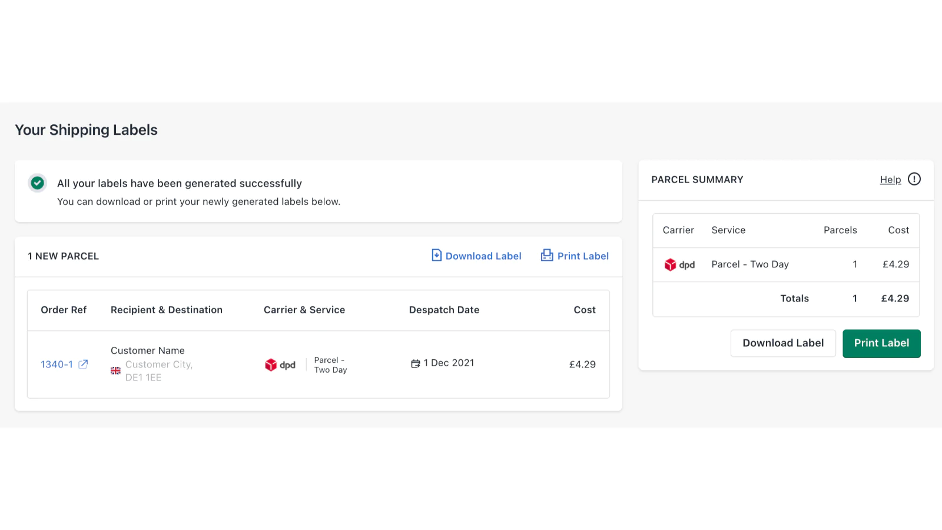This screenshot has height=530, width=942.
Task: Click Parcel - Two Day service in parcel row
Action: [x=330, y=365]
